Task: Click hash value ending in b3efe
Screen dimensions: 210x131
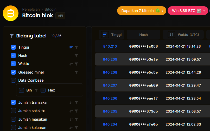Action: click(144, 59)
